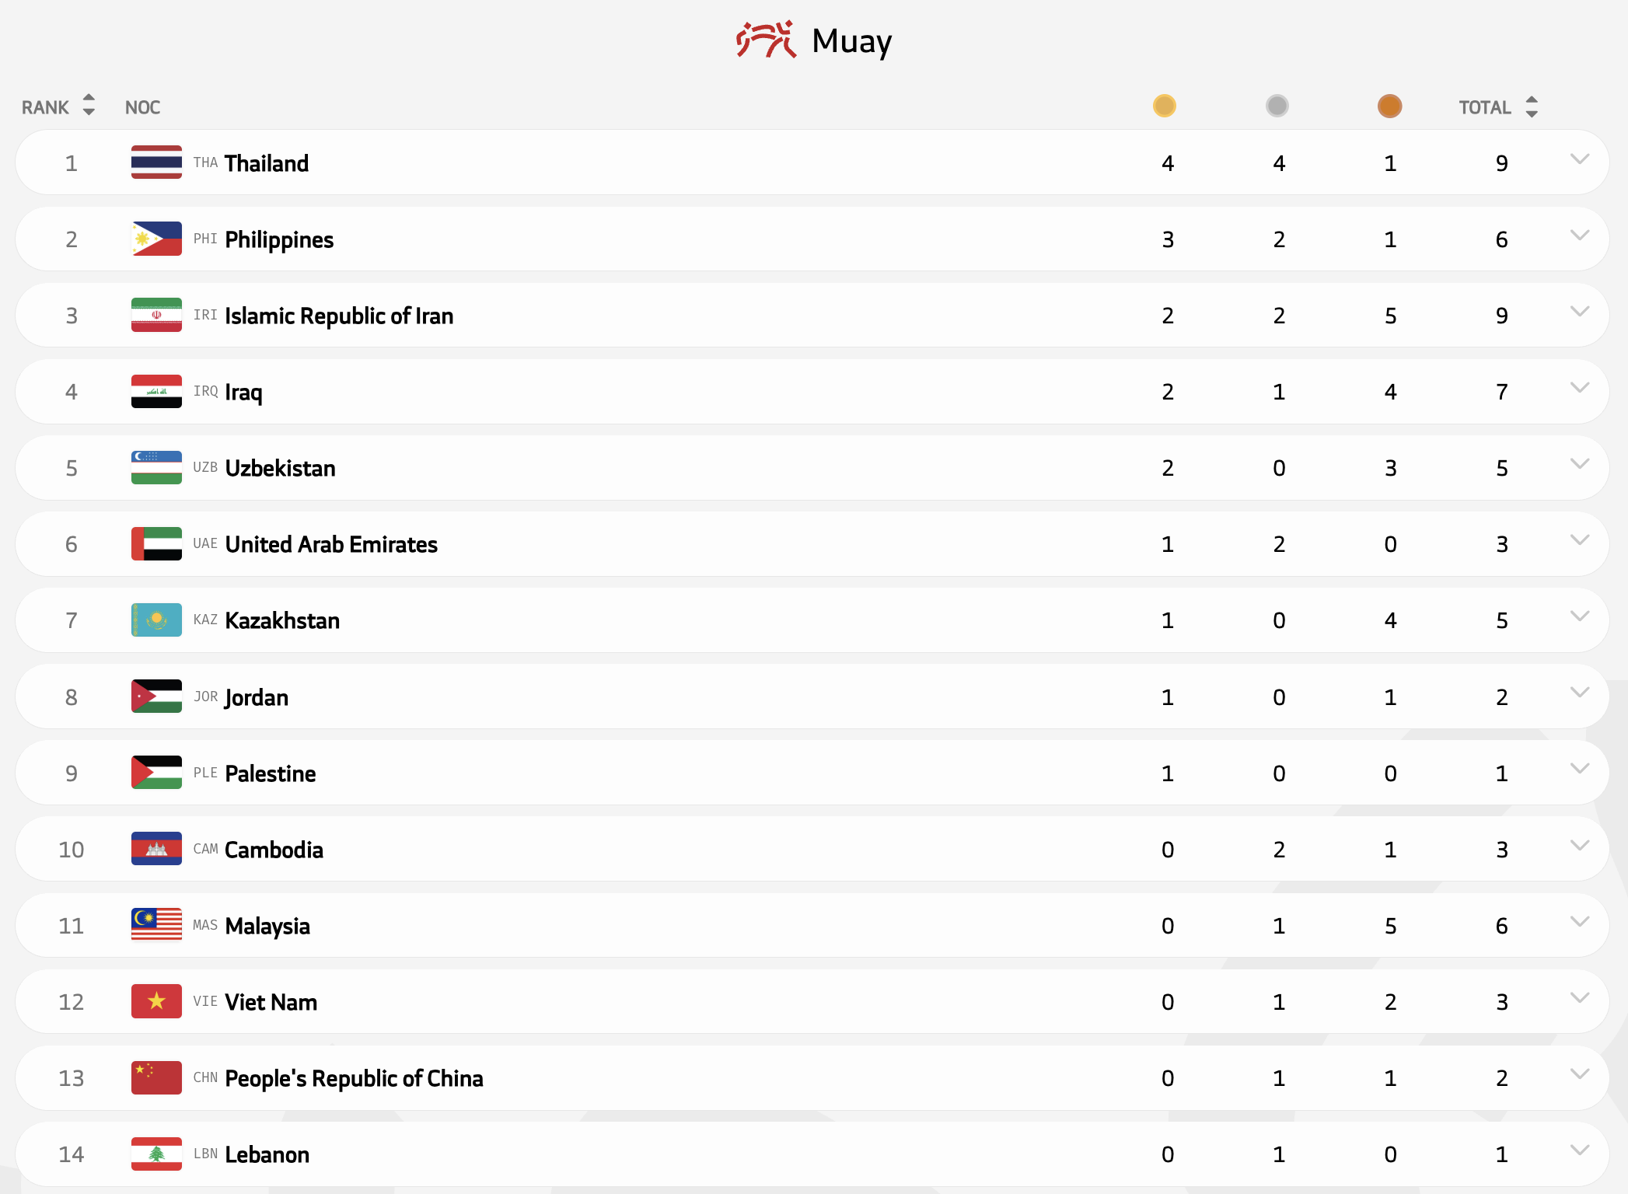Open Islamic Republic of Iran link

point(338,316)
